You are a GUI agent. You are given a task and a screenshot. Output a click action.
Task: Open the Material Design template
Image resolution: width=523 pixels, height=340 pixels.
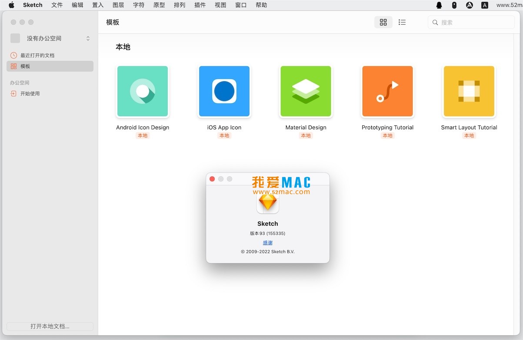[306, 91]
